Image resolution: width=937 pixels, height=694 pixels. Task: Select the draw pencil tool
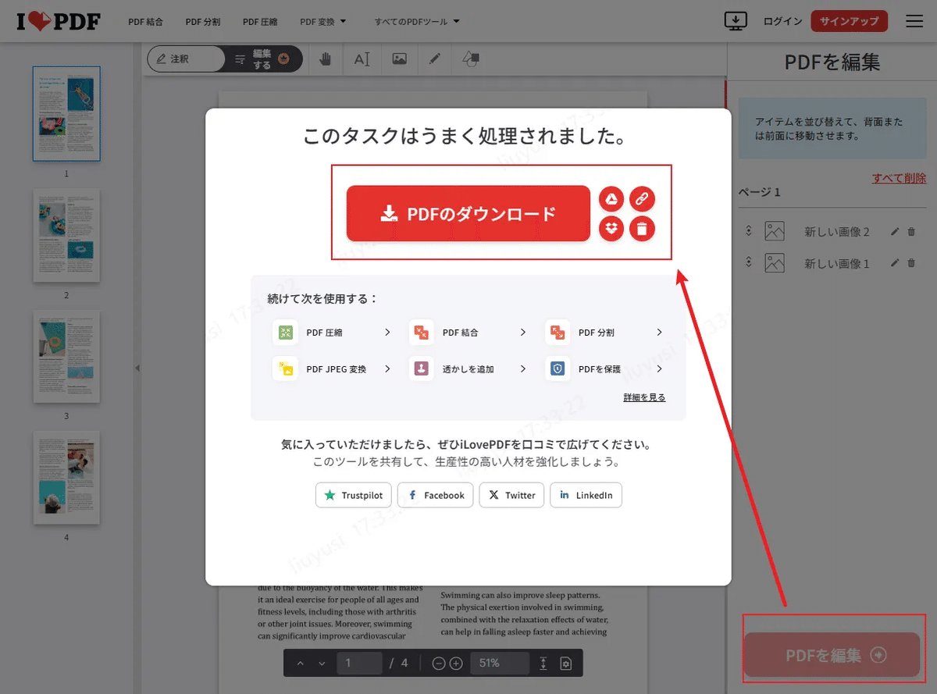tap(435, 59)
